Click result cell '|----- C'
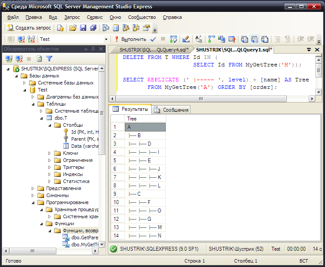325x267 pixels. point(145,194)
